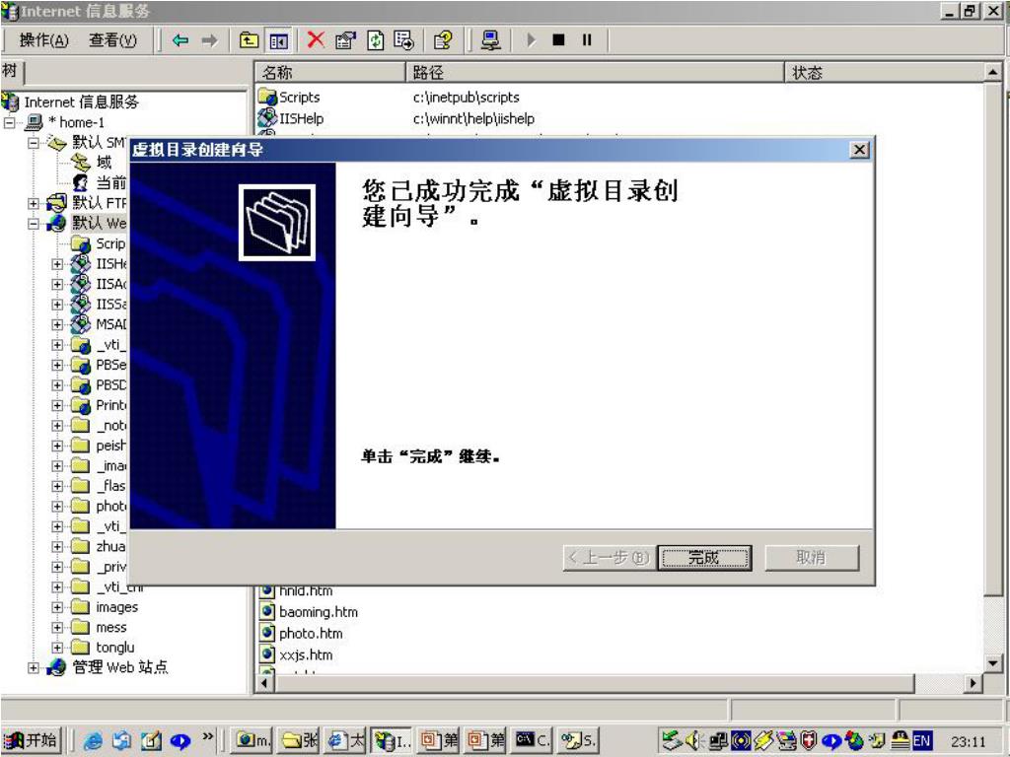Open the 查看(V) menu

tap(112, 40)
